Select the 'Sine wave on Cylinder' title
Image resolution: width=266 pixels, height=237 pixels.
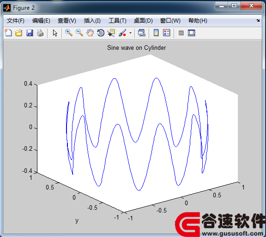click(x=136, y=47)
